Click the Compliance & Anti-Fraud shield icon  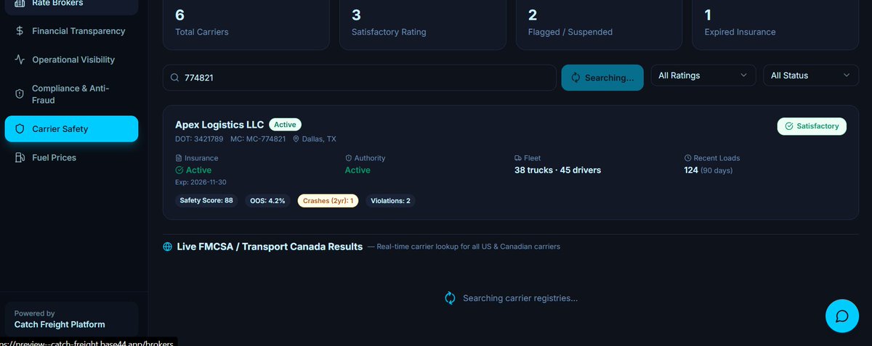point(20,94)
